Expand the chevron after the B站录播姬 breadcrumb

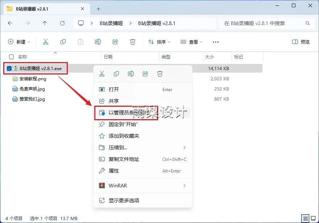[x=130, y=23]
